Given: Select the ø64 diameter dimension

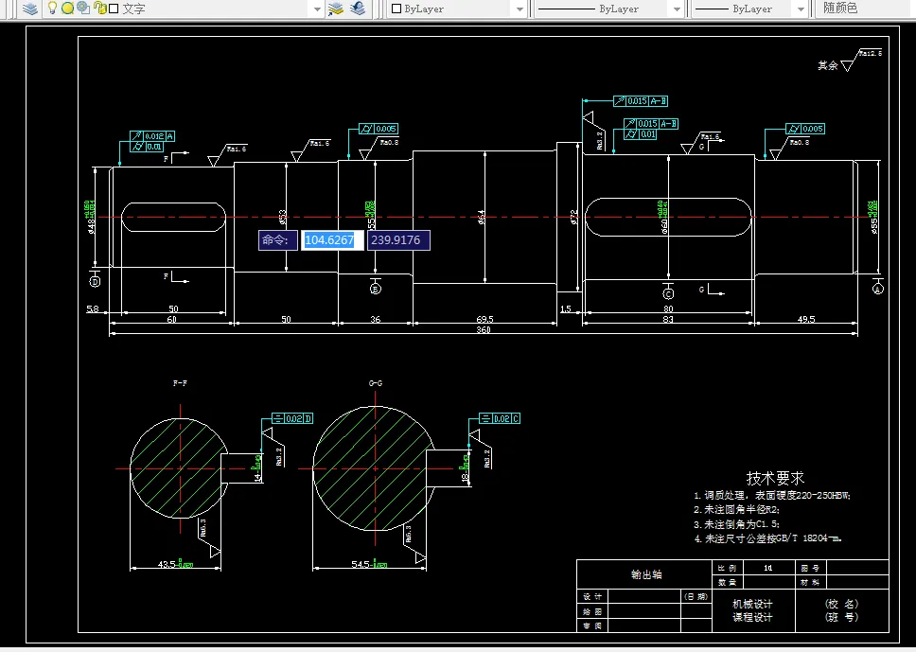Looking at the screenshot, I should point(482,218).
